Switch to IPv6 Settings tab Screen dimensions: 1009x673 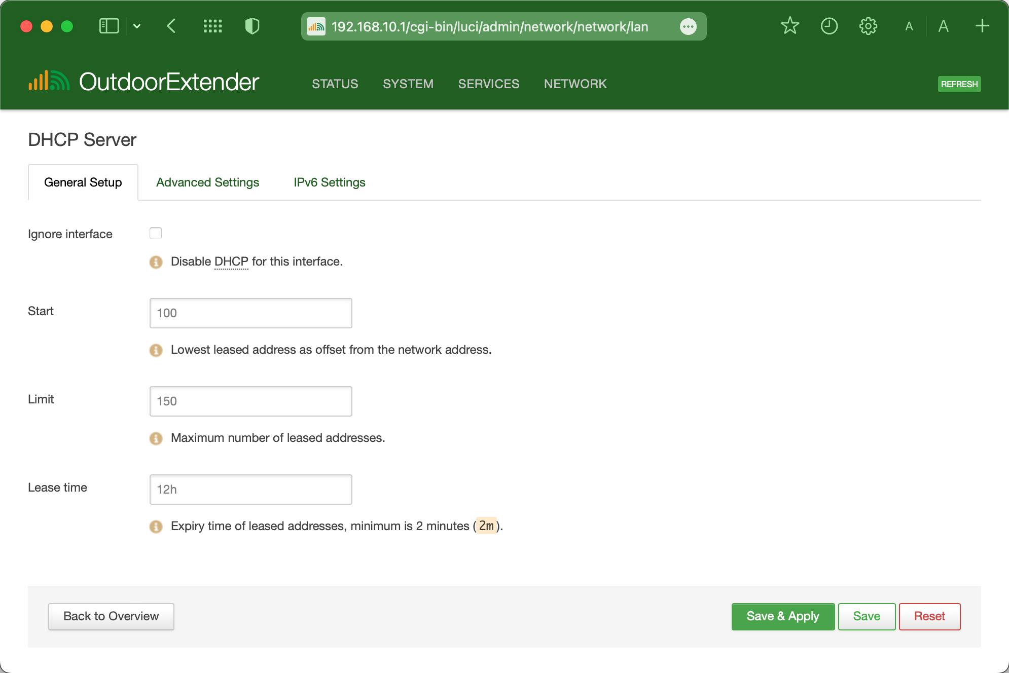(329, 182)
